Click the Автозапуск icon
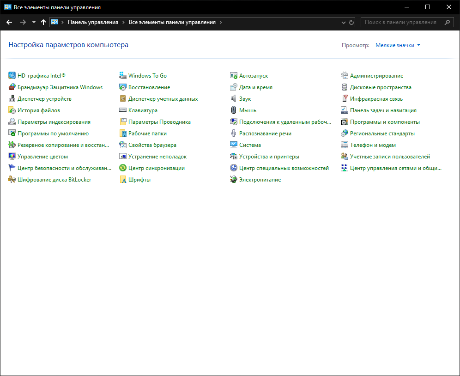 [234, 75]
